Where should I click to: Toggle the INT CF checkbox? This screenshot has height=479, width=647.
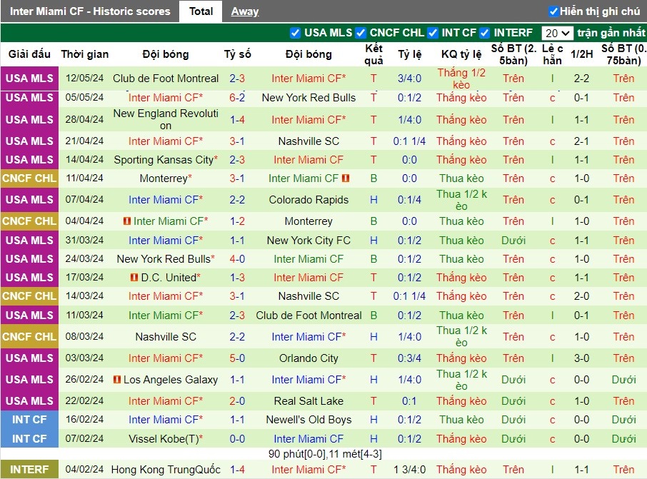[433, 33]
